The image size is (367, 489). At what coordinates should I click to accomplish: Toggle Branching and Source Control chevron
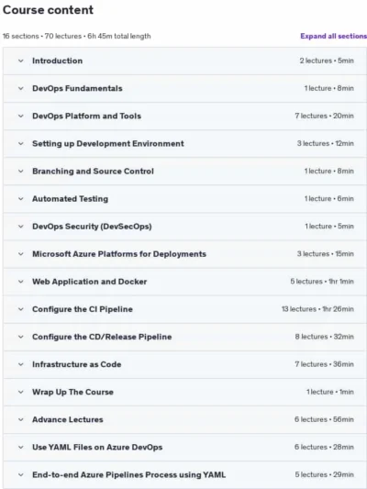[x=21, y=172]
